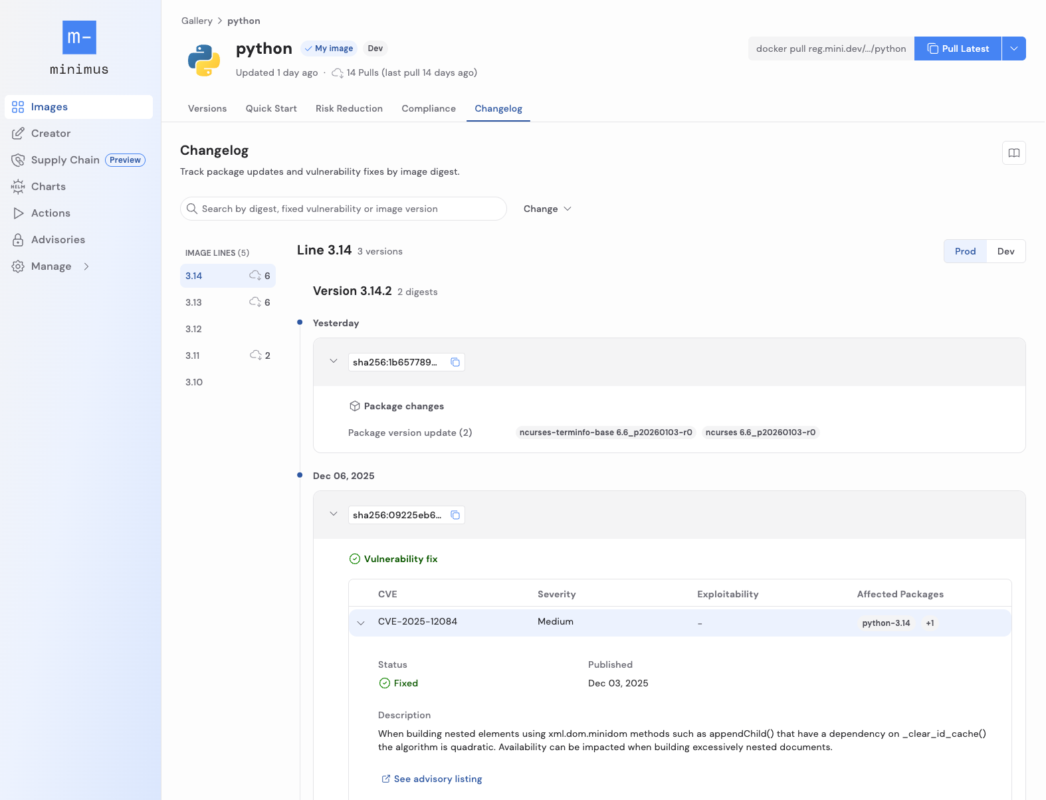Click digest text sha256:1b657789
The image size is (1046, 800).
point(395,362)
